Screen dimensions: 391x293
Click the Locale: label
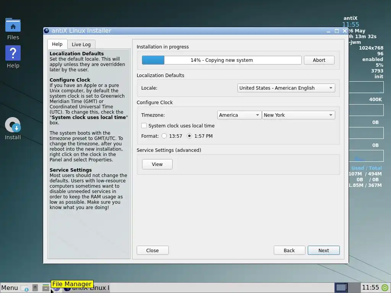point(149,88)
